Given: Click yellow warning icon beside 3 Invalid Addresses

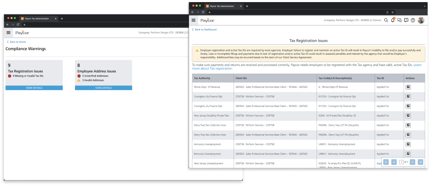Looking at the screenshot, I should pyautogui.click(x=79, y=80).
